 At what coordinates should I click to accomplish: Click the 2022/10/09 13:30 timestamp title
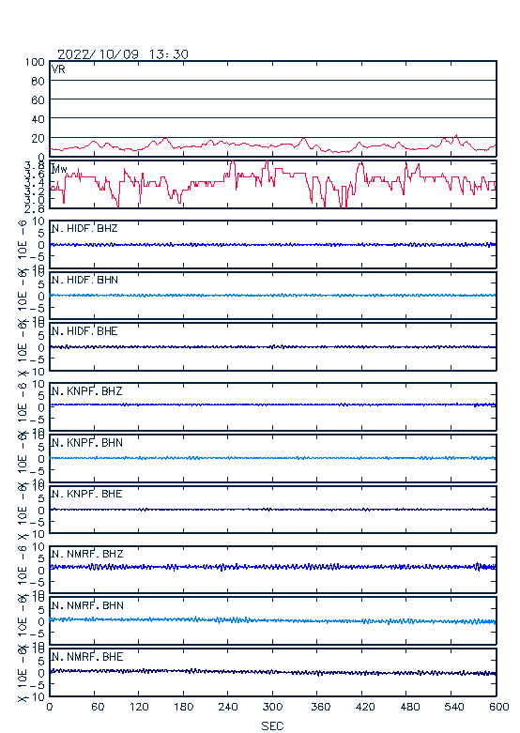[123, 54]
